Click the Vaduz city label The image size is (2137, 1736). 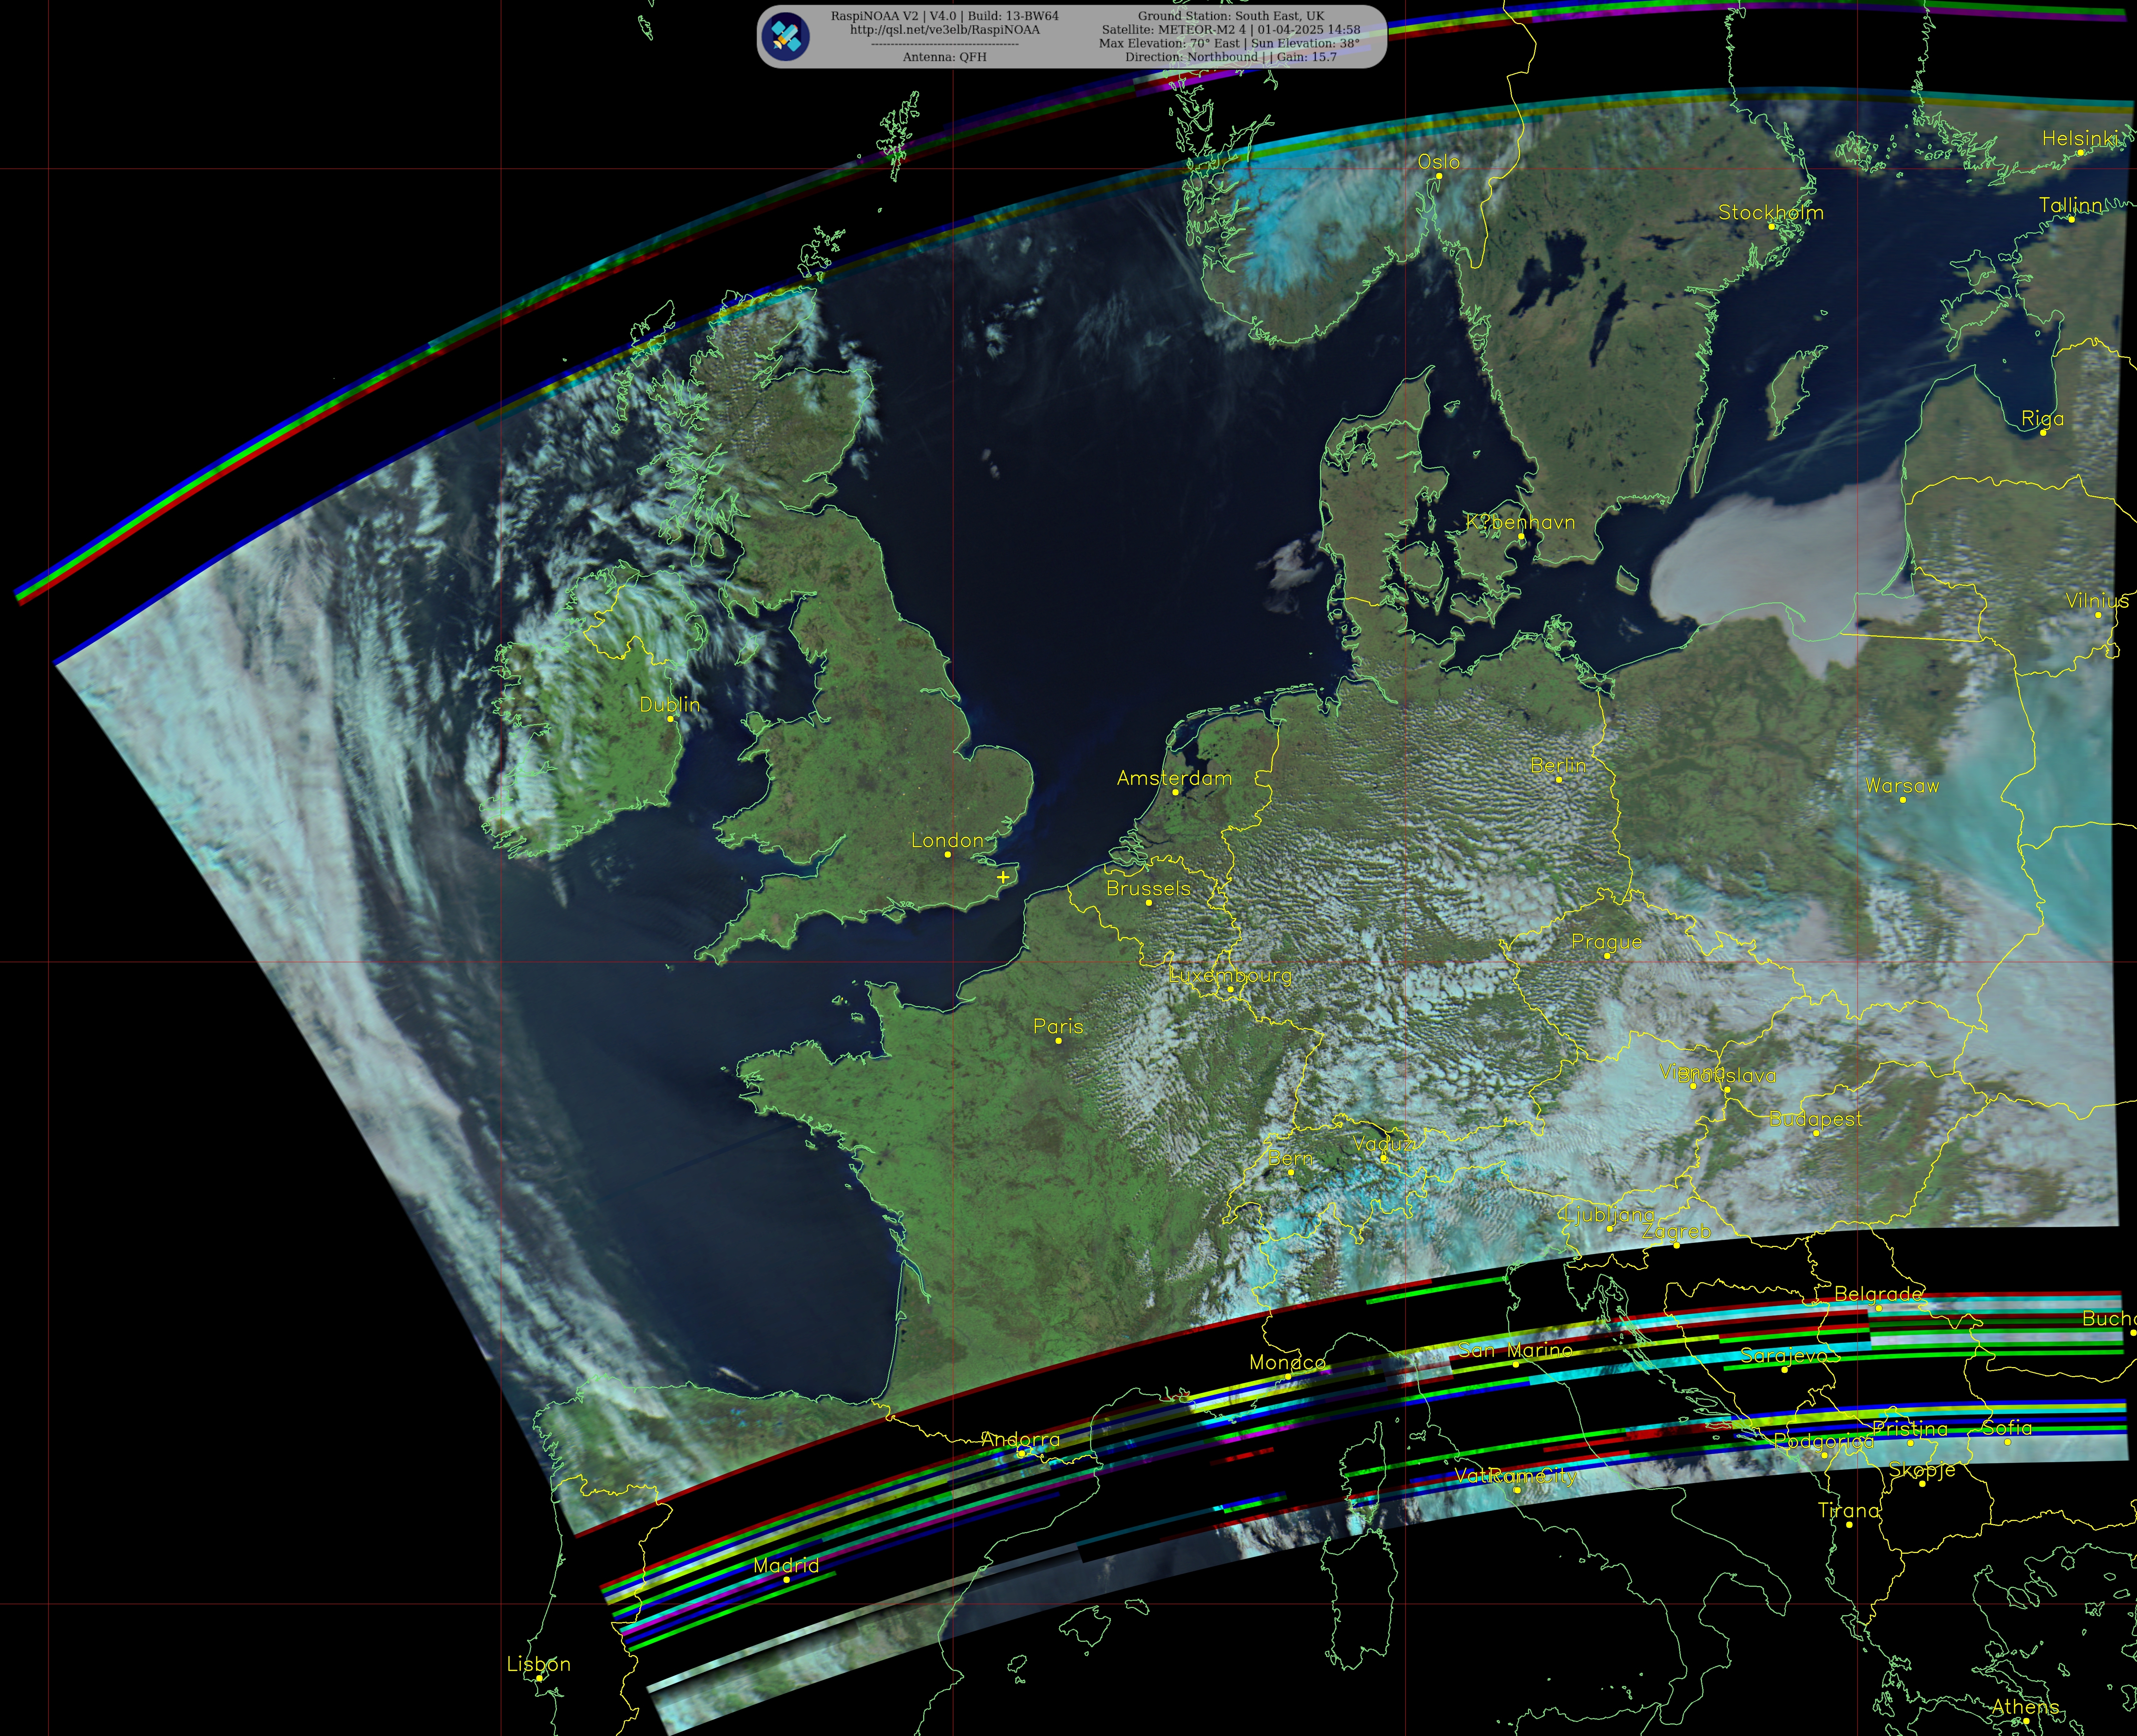point(1384,1144)
